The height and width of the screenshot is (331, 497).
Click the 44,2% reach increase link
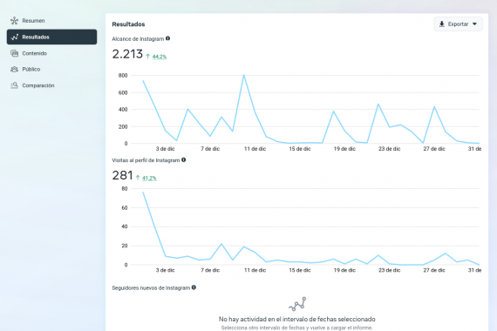160,57
